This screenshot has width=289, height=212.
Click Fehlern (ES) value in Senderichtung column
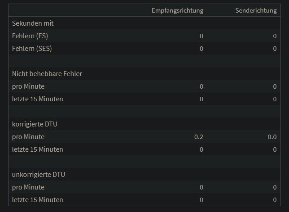click(275, 36)
